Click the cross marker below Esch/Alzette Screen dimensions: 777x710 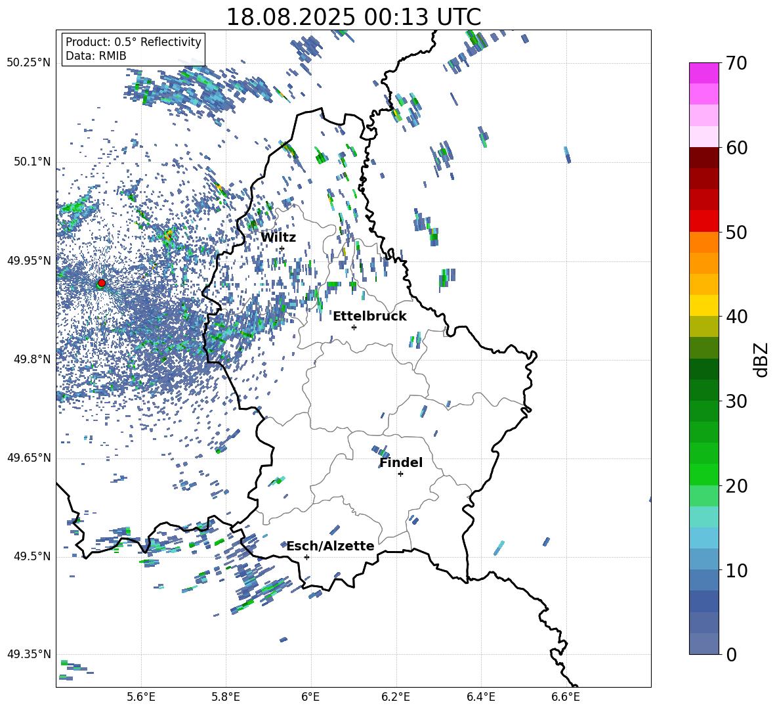point(306,557)
